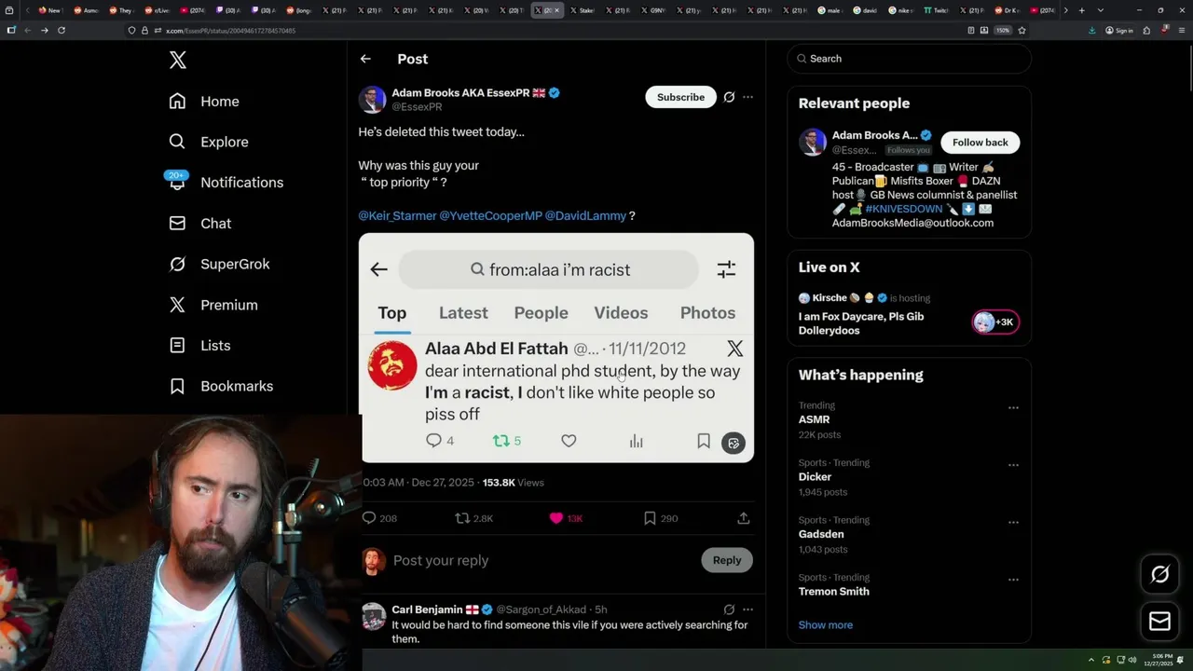Screen dimensions: 1193x671
Task: Subscribe to Adam Brooks
Action: [x=680, y=97]
